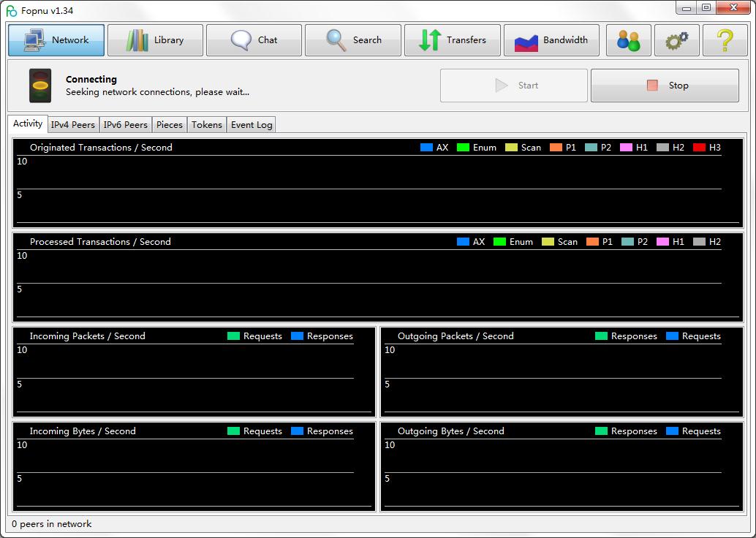This screenshot has width=756, height=538.
Task: Click the blue AX swatch in Originated Transactions
Action: (427, 148)
